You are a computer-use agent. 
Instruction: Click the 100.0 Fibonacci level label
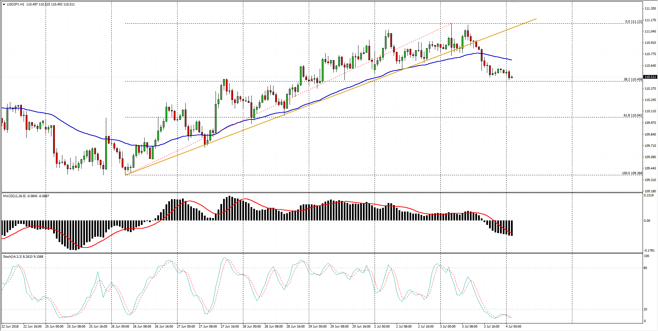click(x=632, y=173)
